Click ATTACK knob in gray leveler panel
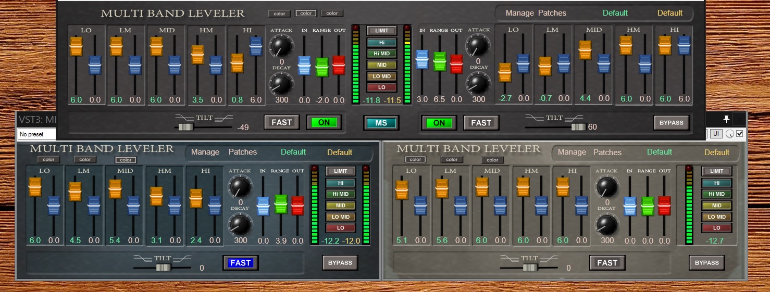770x292 pixels. pos(607,186)
